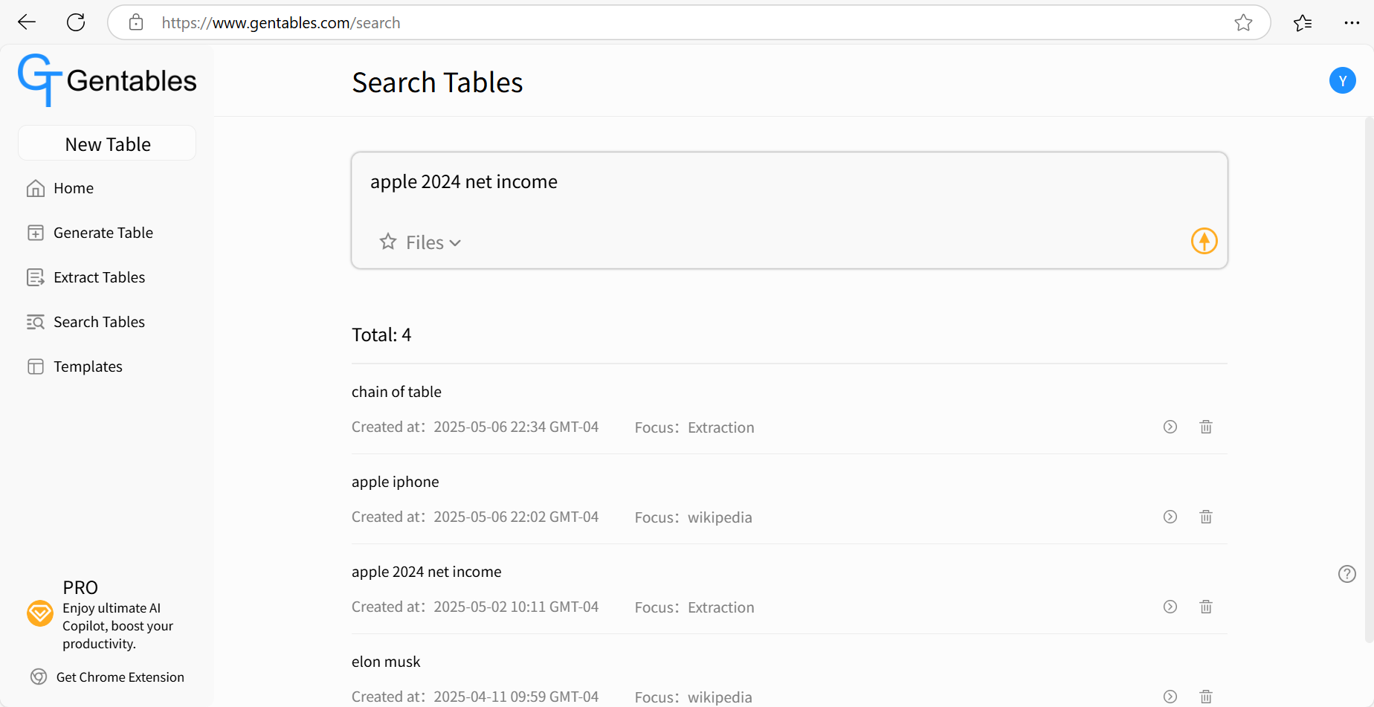Delete the chain of table entry
Screen dimensions: 1374x707
1205,427
